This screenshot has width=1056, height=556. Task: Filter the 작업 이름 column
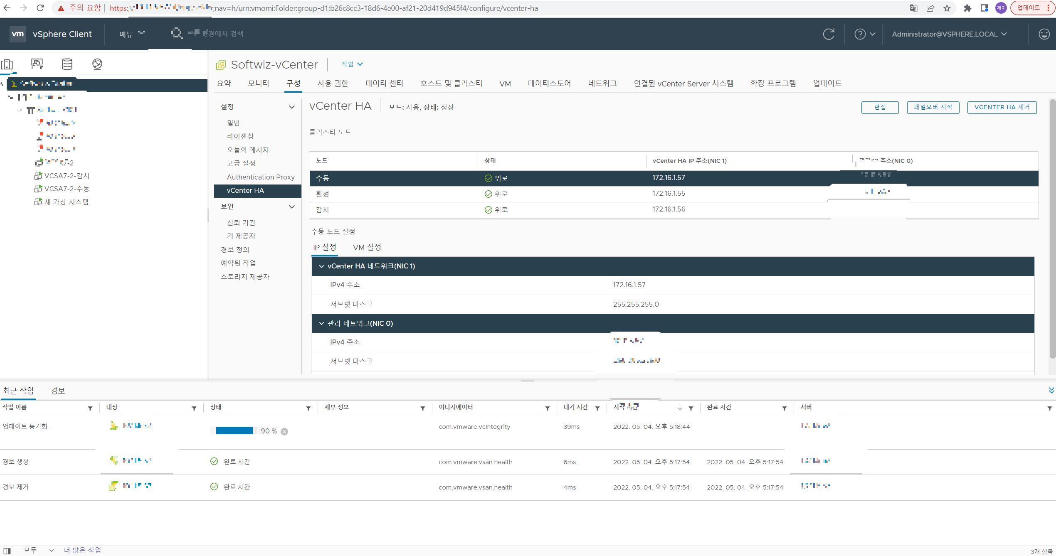tap(90, 408)
